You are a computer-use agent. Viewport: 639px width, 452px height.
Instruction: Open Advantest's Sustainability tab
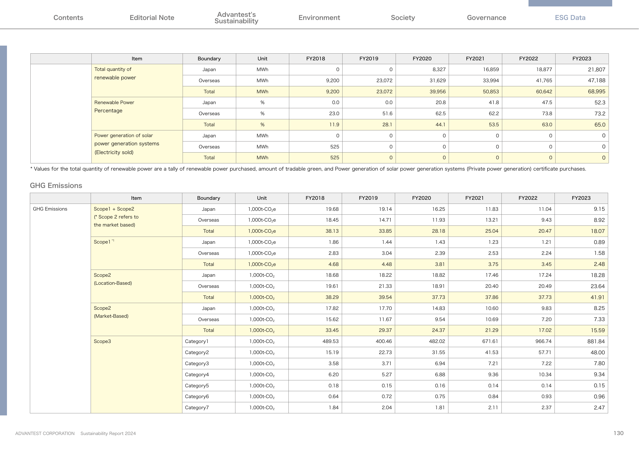click(236, 18)
